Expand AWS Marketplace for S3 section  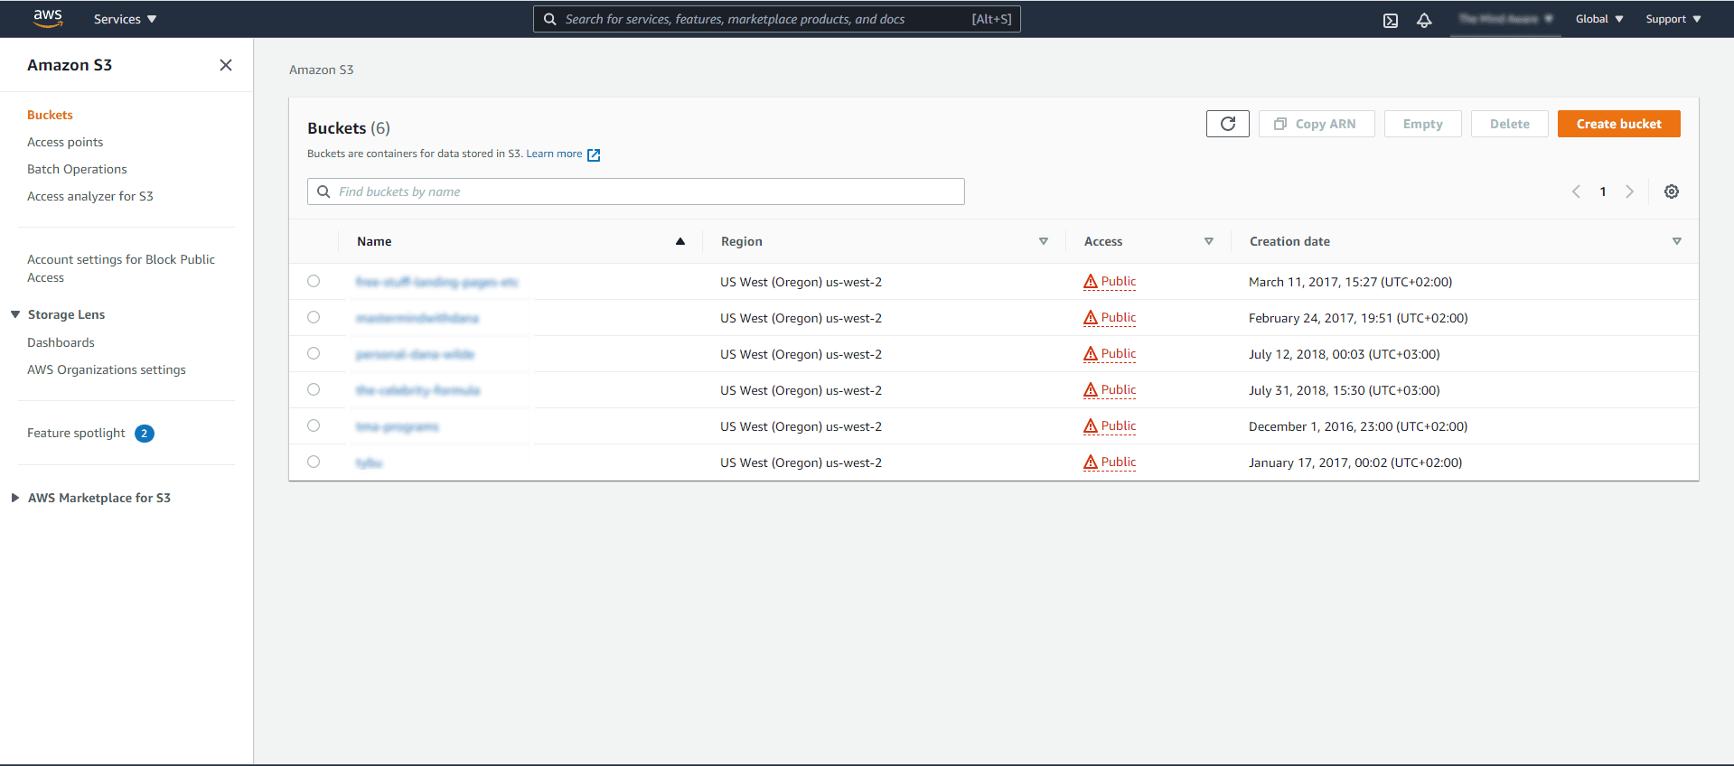15,498
